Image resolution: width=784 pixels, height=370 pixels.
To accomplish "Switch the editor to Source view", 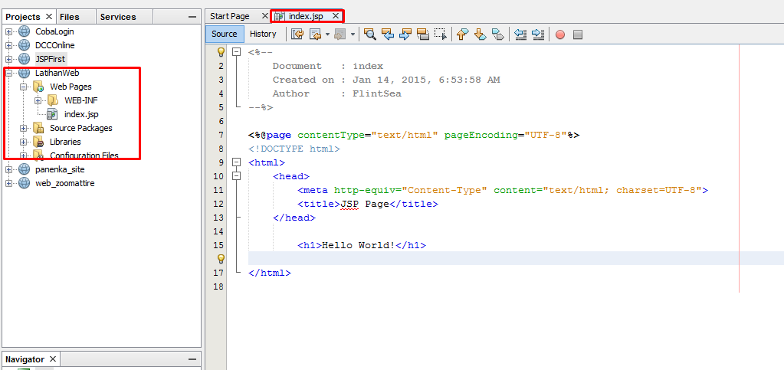I will 225,34.
